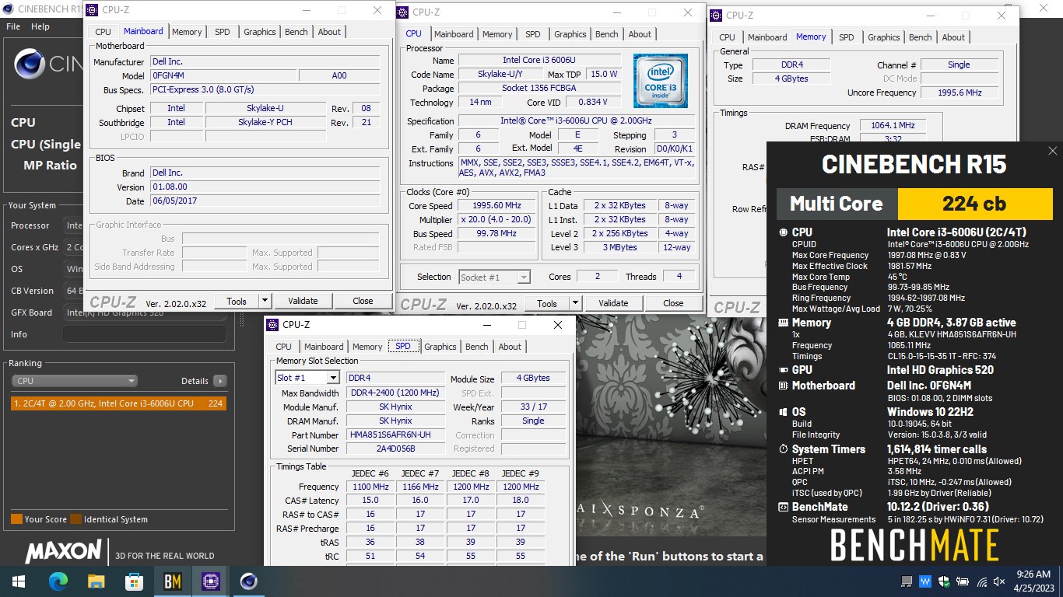
Task: Click the DDR4-2400 (1200 MHz) Max Bandwidth field
Action: point(395,393)
